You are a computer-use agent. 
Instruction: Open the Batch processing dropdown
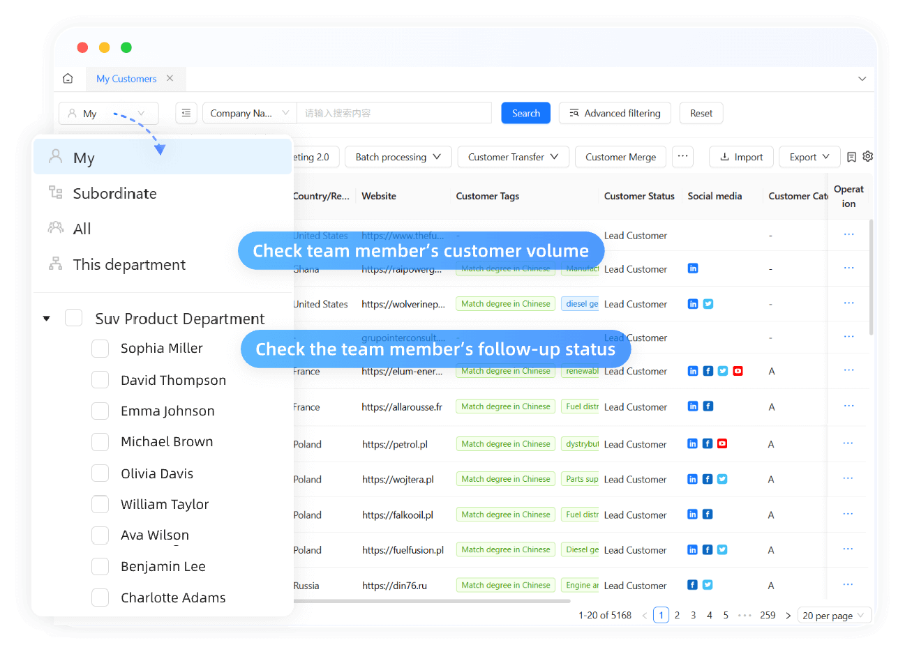tap(398, 156)
